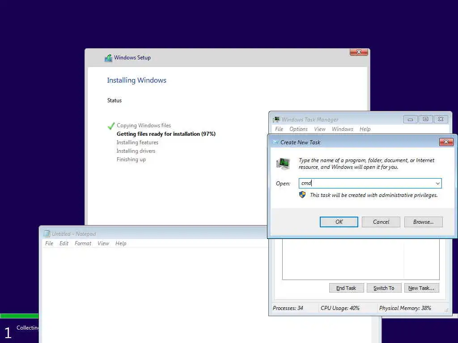Click the administrative privileges shield icon
Viewport: 458px width, 343px height.
[302, 195]
